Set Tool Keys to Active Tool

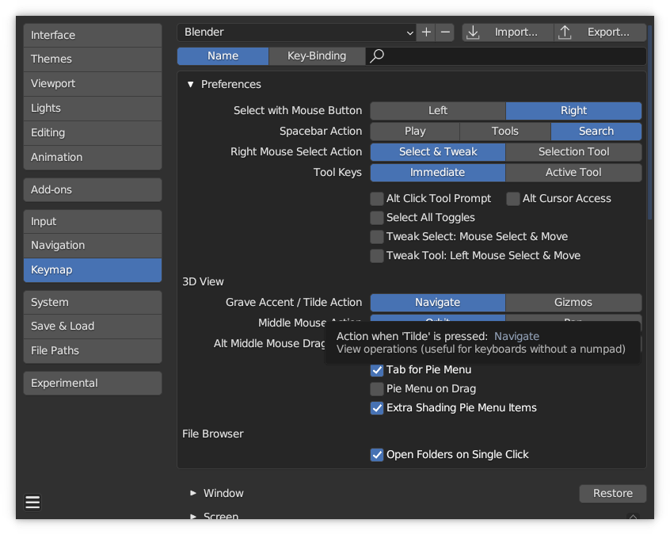coord(574,172)
